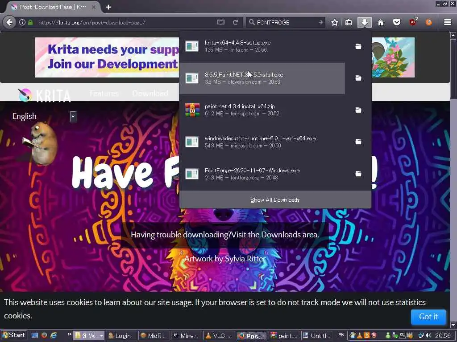457x342 pixels.
Task: Click Show All Downloads
Action: [275, 200]
